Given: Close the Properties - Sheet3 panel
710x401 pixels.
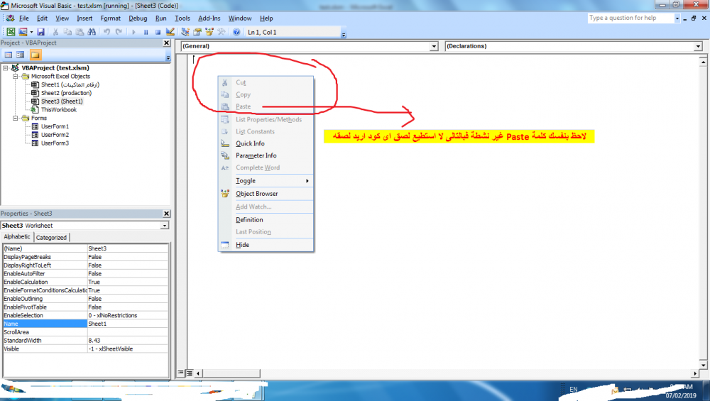Looking at the screenshot, I should click(166, 214).
